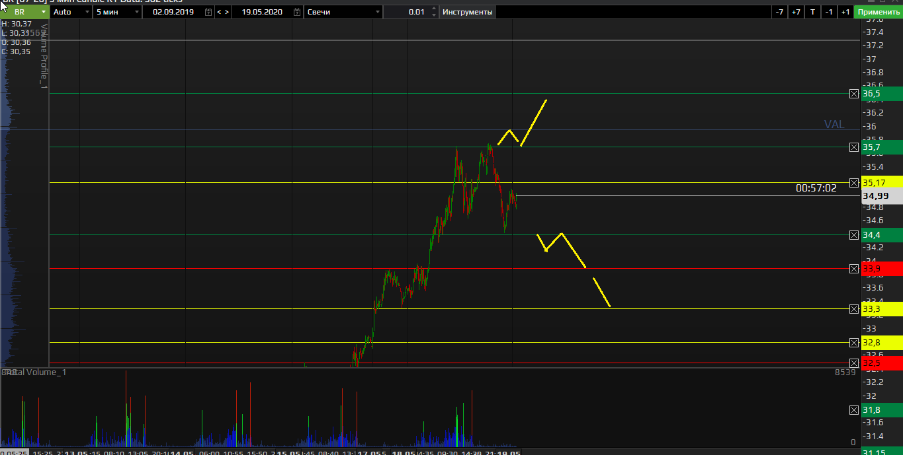Click the green Применить button

tap(879, 12)
